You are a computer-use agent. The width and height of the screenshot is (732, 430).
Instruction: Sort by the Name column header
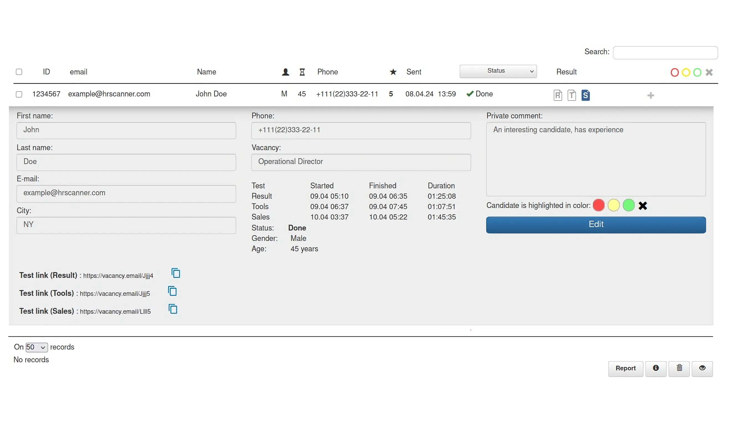[x=206, y=72]
